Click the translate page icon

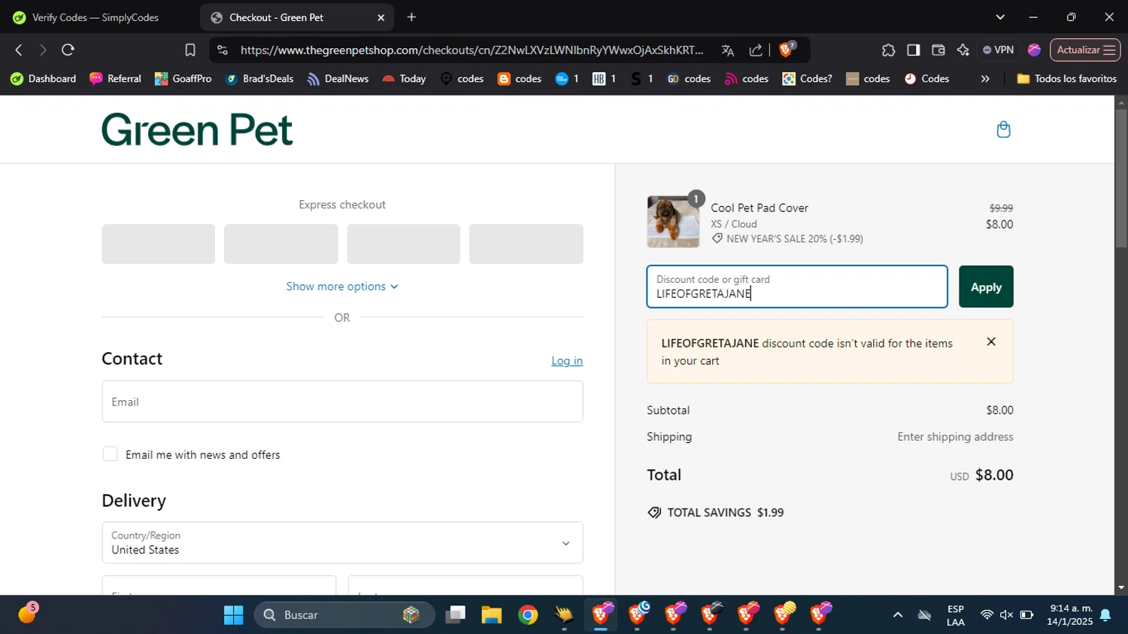point(727,50)
